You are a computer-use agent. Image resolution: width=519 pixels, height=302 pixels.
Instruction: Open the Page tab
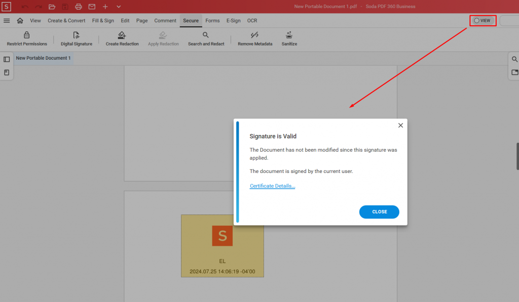coord(142,20)
